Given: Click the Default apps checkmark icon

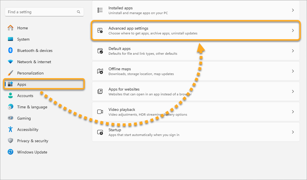Looking at the screenshot, I should coord(100,51).
